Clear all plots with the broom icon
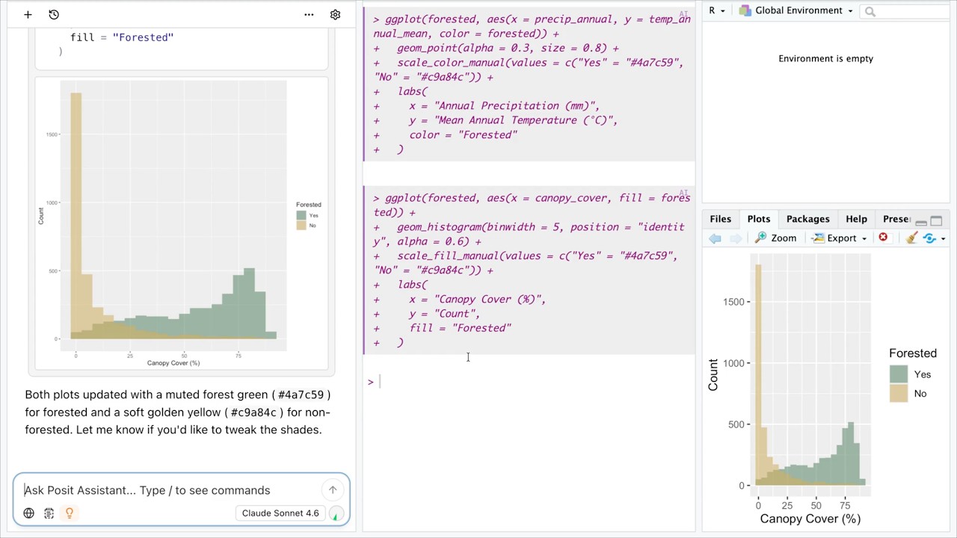Viewport: 957px width, 538px height. [x=911, y=238]
